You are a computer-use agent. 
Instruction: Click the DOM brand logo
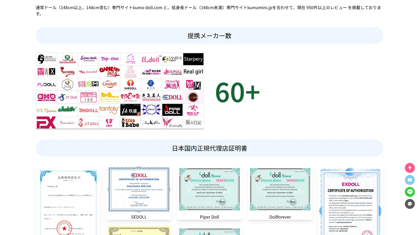[x=89, y=84]
